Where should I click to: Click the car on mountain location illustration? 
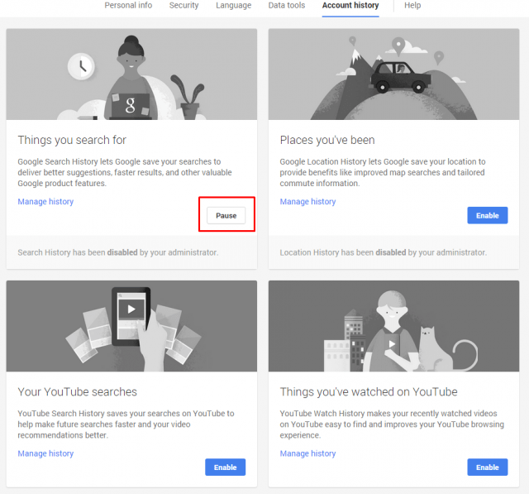[x=393, y=74]
